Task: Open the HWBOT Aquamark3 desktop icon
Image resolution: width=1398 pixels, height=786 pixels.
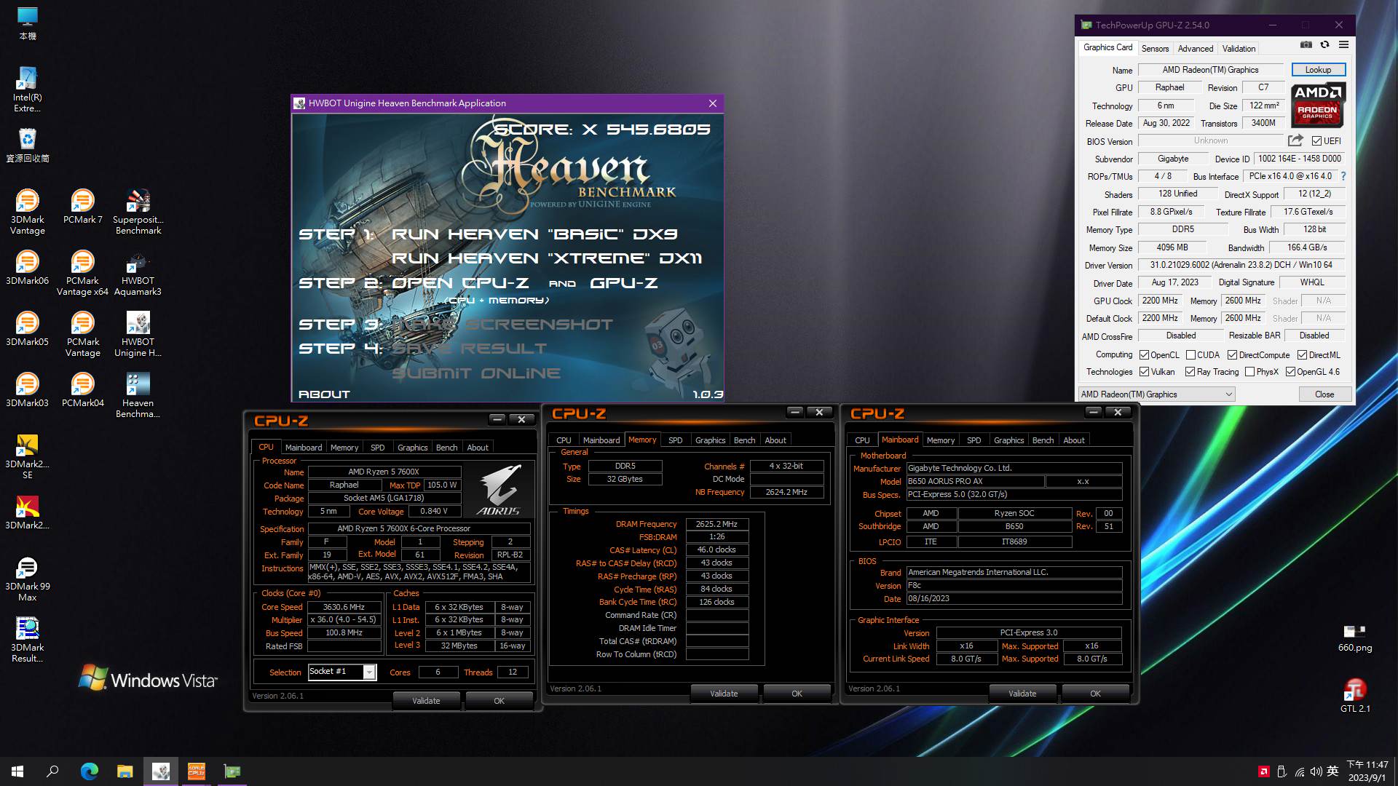Action: pos(138,272)
